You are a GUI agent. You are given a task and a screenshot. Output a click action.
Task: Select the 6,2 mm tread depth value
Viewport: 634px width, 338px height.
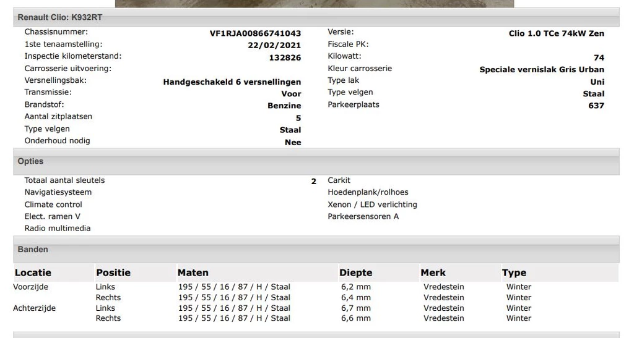click(355, 287)
